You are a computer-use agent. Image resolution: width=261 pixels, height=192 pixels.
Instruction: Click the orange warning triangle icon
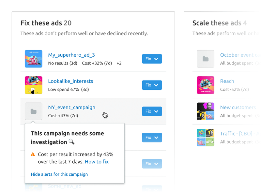[33, 155]
